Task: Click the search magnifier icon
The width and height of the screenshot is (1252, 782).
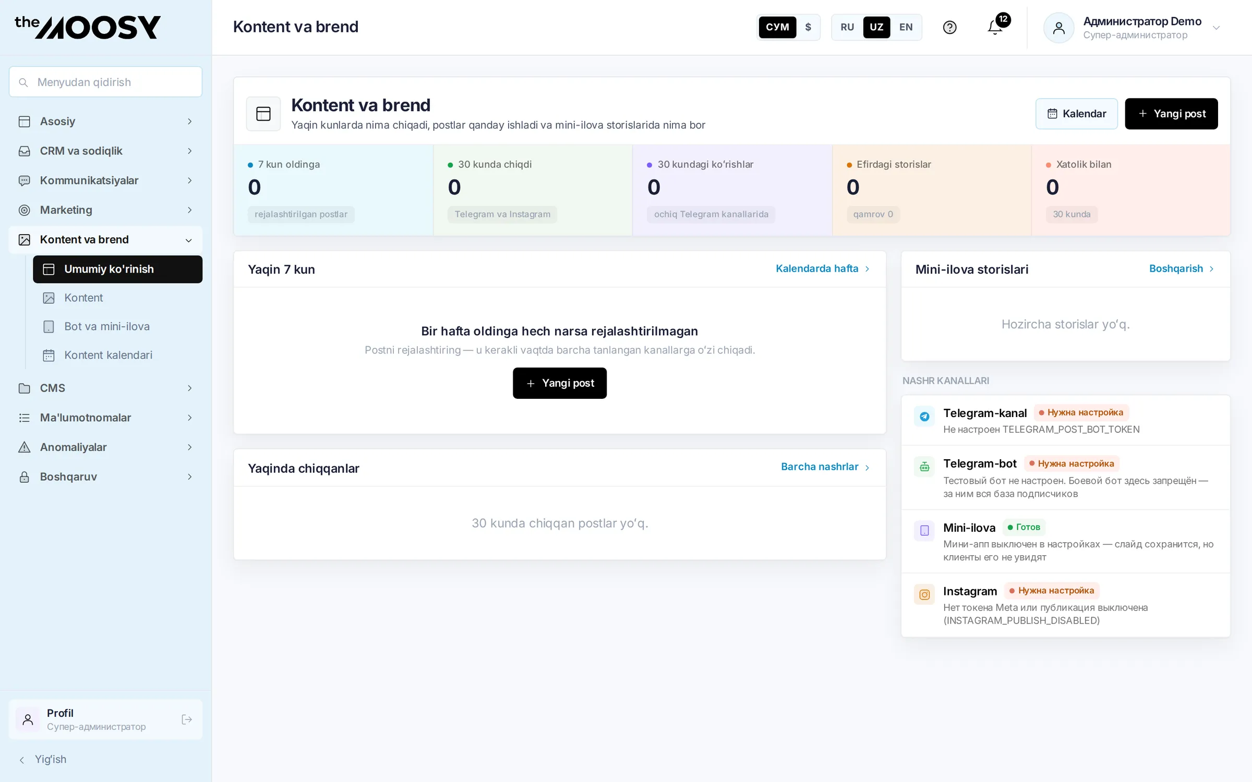Action: tap(23, 82)
